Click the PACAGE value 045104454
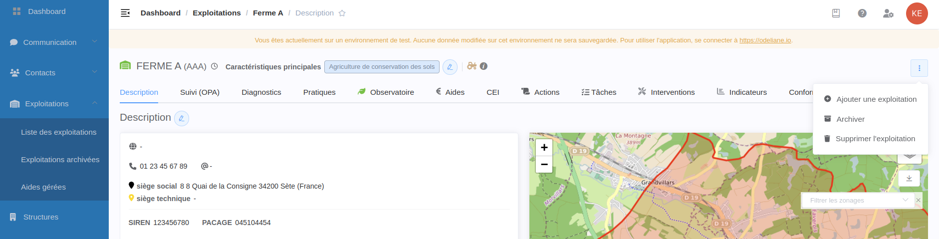Screen dimensions: 939x239 click(x=253, y=223)
